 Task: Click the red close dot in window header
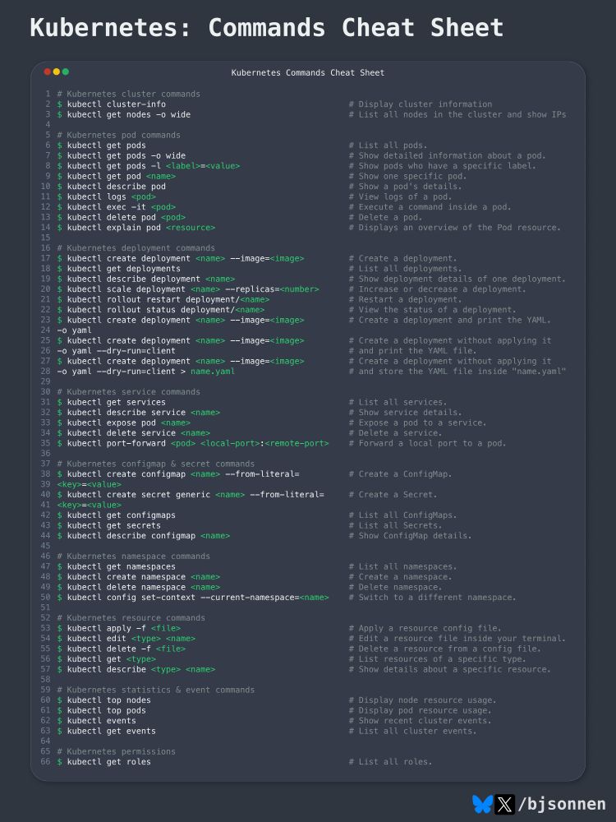click(x=48, y=72)
